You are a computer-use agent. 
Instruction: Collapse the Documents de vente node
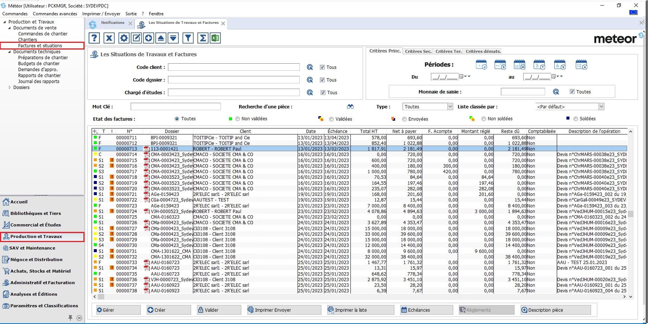coord(10,28)
